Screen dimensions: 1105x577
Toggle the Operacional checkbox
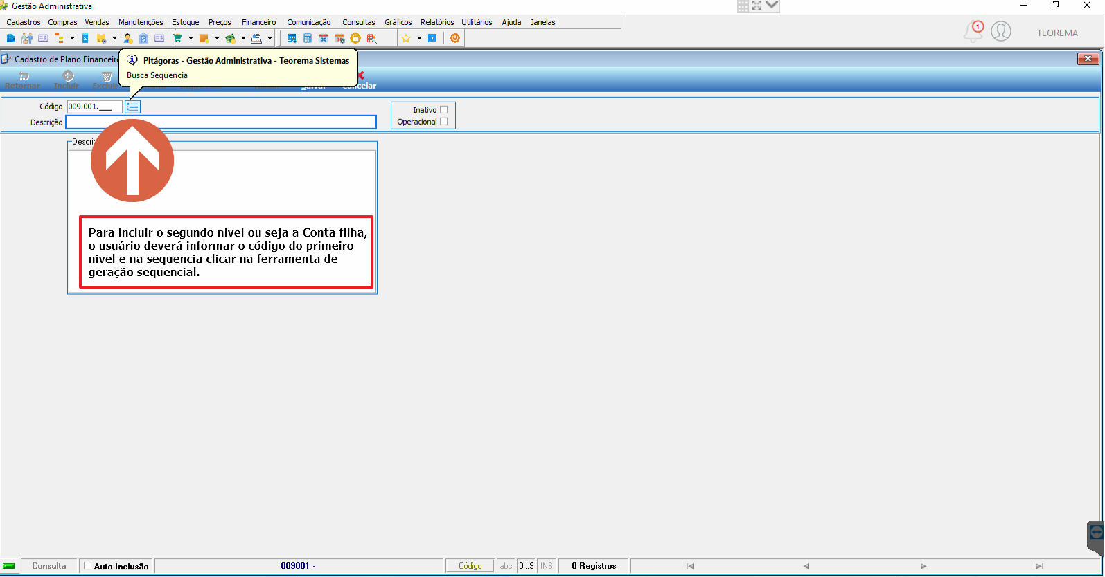444,121
